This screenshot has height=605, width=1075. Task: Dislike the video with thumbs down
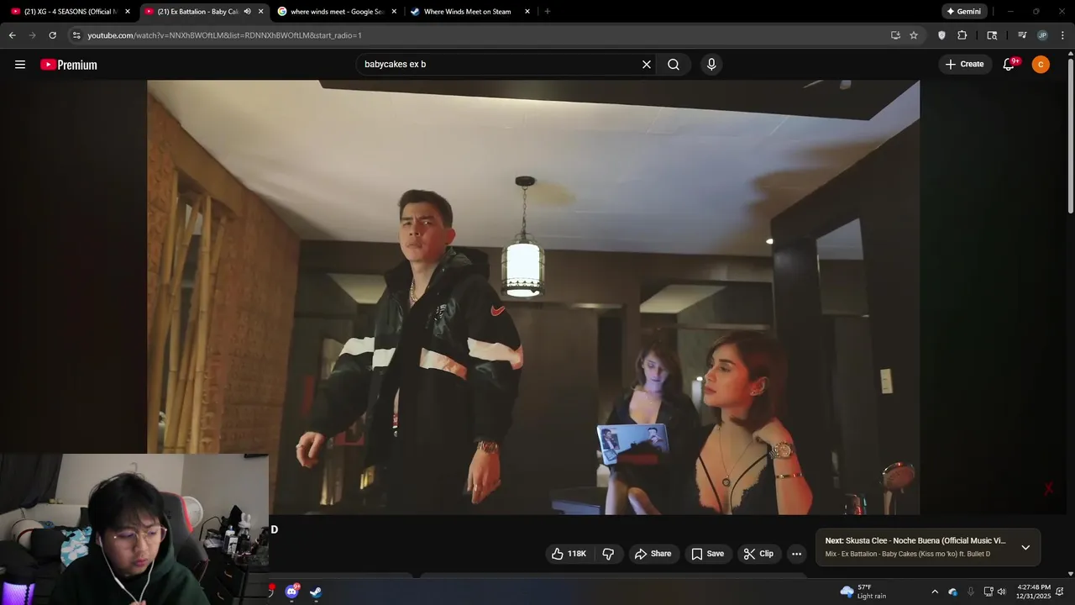click(x=609, y=554)
